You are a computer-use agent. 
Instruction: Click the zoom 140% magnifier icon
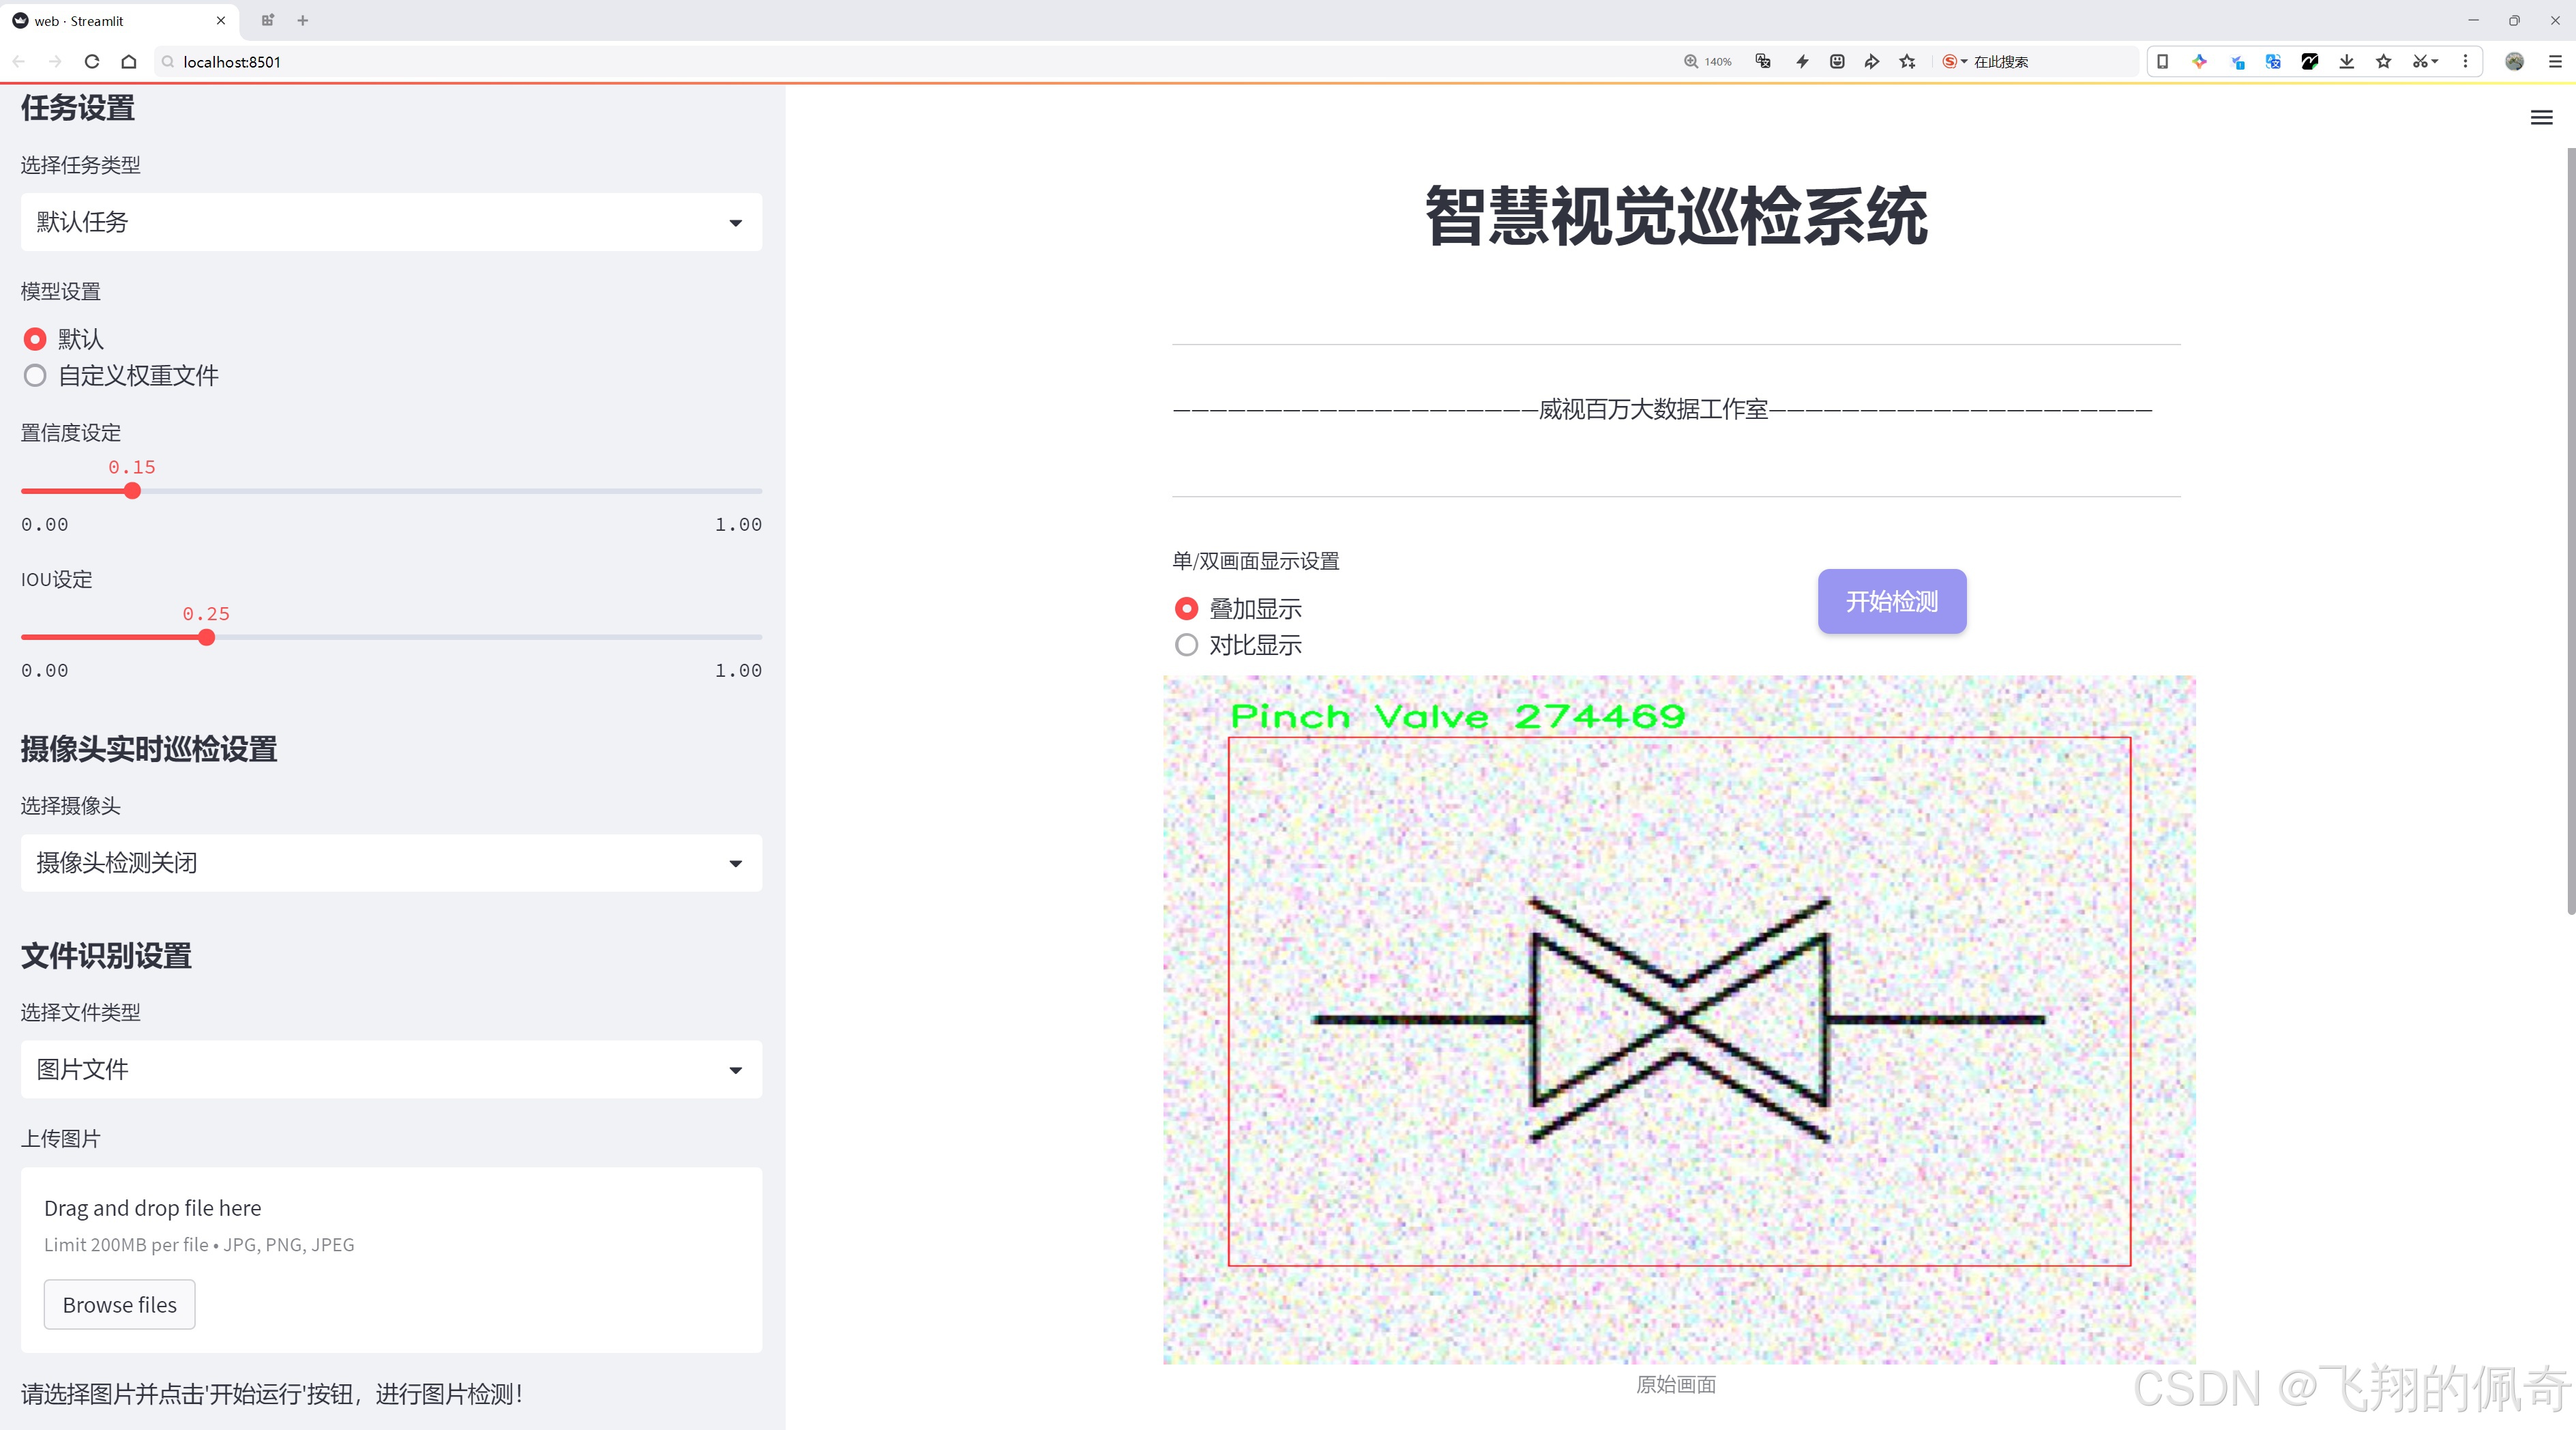[x=1691, y=62]
